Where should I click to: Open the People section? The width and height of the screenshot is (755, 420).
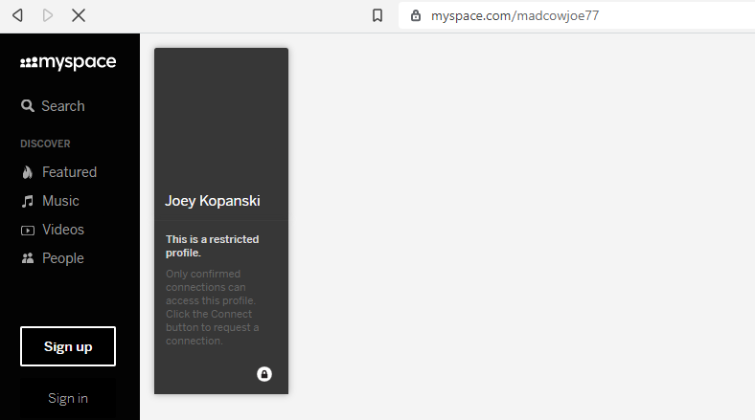pyautogui.click(x=63, y=258)
